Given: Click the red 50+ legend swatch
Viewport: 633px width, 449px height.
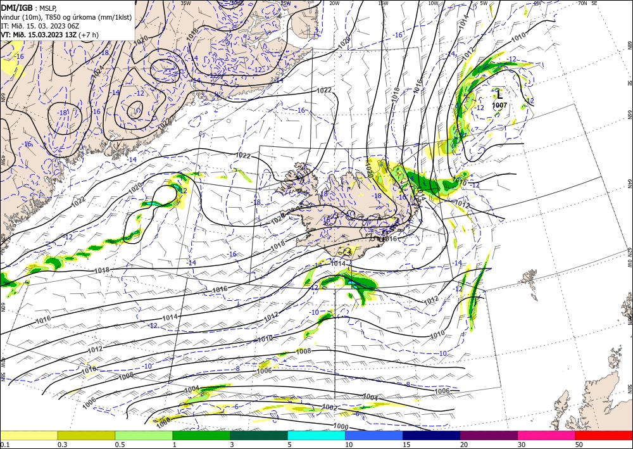Looking at the screenshot, I should [x=604, y=435].
